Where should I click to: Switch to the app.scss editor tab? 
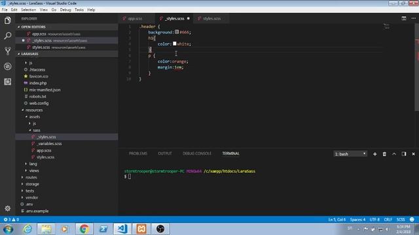135,18
